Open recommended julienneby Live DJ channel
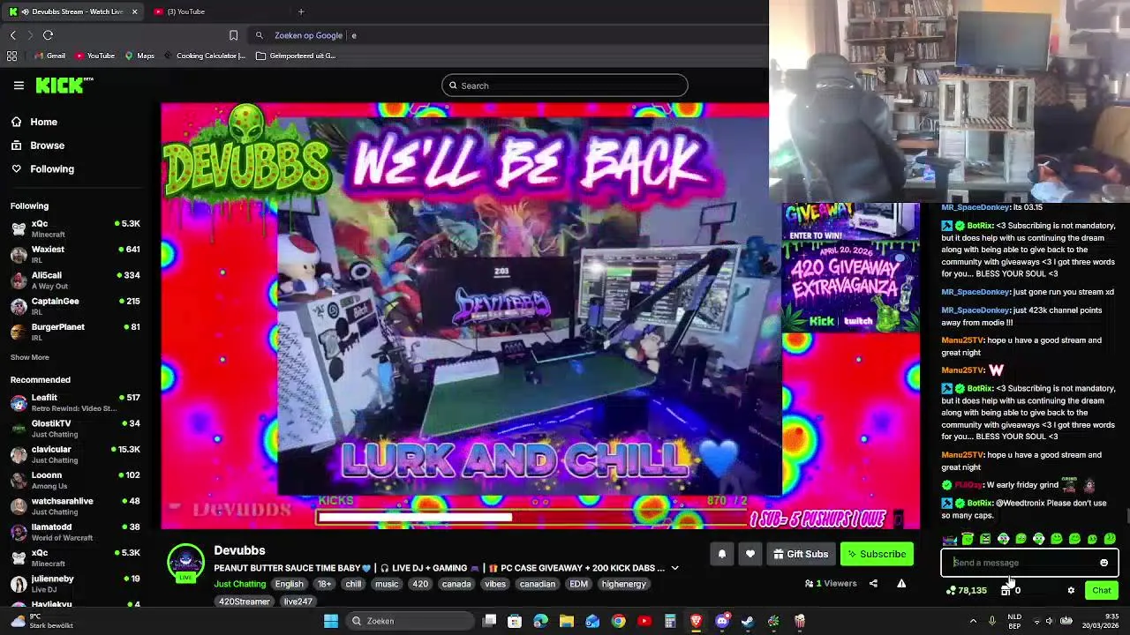The width and height of the screenshot is (1130, 635). coord(75,583)
